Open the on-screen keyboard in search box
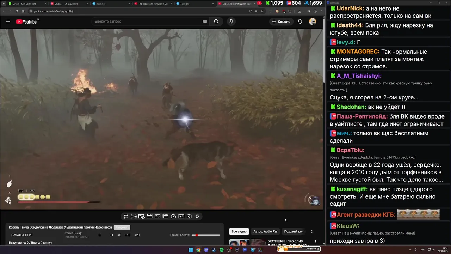451x254 pixels. pyautogui.click(x=205, y=22)
